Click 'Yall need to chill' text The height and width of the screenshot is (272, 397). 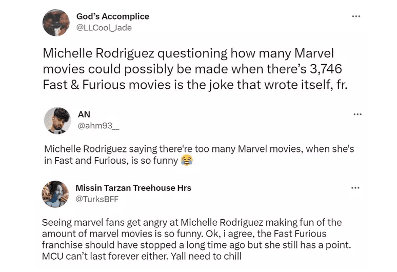point(207,256)
